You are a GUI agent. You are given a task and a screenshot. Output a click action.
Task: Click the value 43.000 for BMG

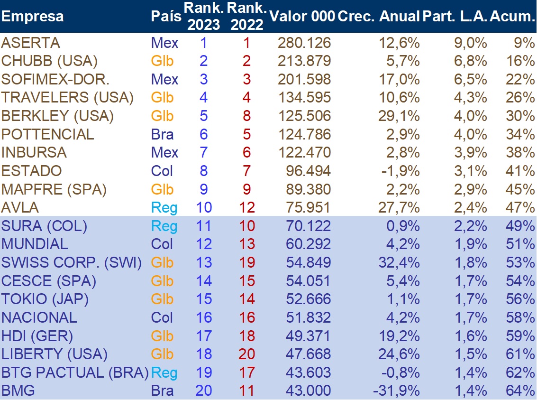308,391
